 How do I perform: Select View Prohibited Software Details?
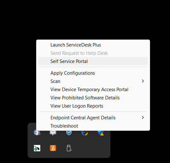pos(93,98)
